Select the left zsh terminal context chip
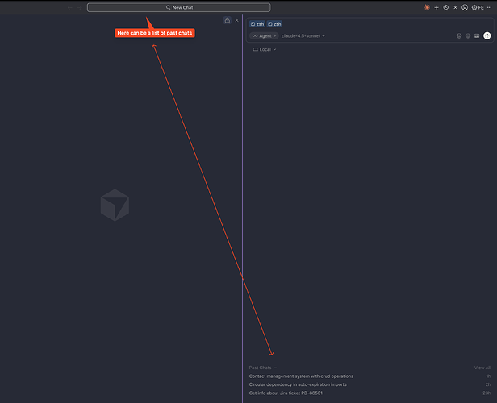The image size is (497, 403). coord(257,24)
